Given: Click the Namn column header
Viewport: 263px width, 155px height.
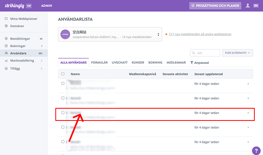Looking at the screenshot, I should (75, 74).
